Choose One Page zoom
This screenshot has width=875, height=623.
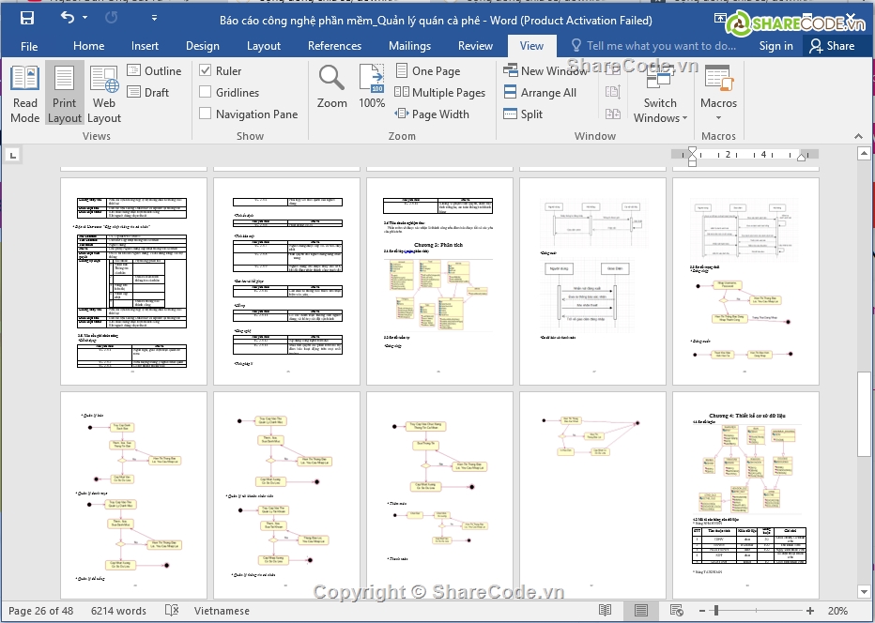(x=428, y=70)
